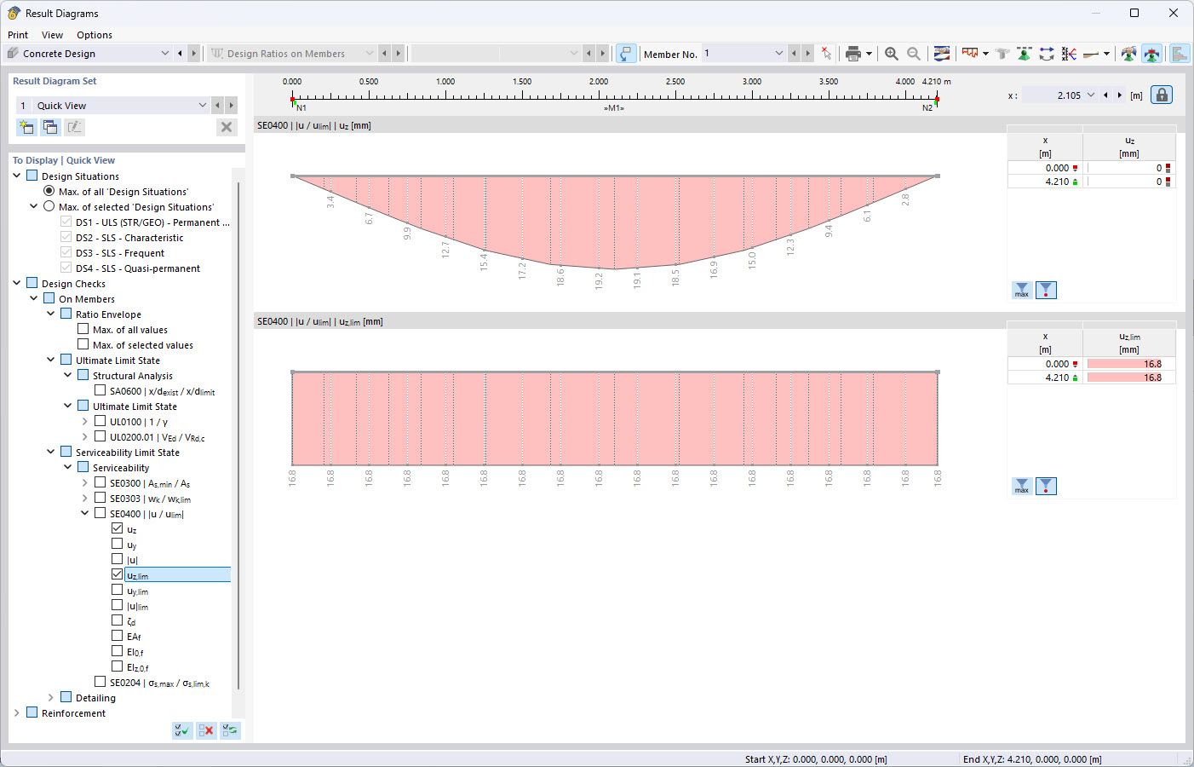Expand the Reinforcement tree node
The height and width of the screenshot is (767, 1194).
(17, 712)
